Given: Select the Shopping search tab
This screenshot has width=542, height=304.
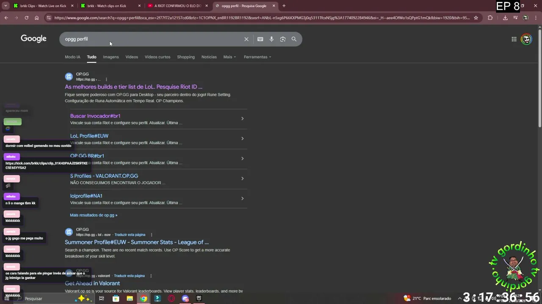Looking at the screenshot, I should point(186,57).
